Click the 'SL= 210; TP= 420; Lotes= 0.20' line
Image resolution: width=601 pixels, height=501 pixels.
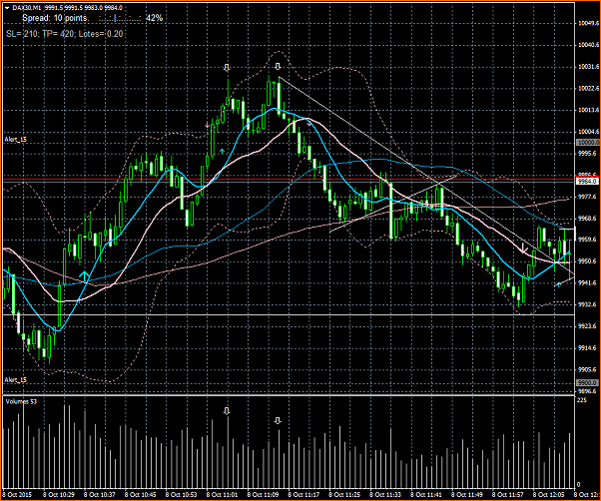(64, 34)
